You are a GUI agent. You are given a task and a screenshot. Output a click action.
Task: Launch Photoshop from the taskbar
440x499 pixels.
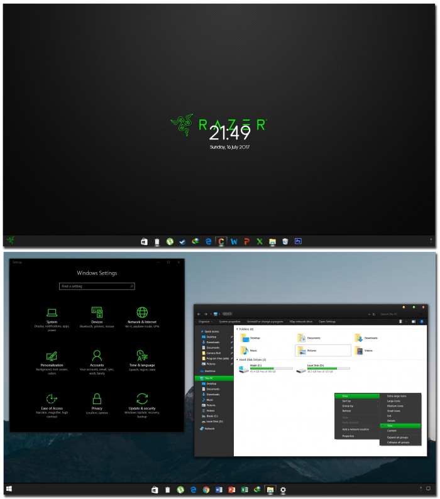(298, 241)
